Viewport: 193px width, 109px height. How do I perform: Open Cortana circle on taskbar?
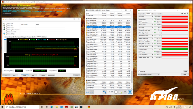(x=42, y=107)
